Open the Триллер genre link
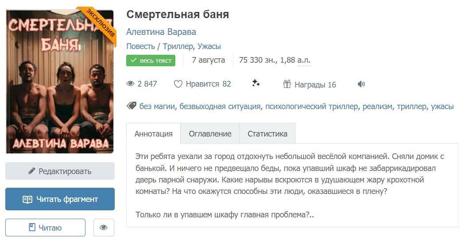468x243 pixels. [x=178, y=46]
